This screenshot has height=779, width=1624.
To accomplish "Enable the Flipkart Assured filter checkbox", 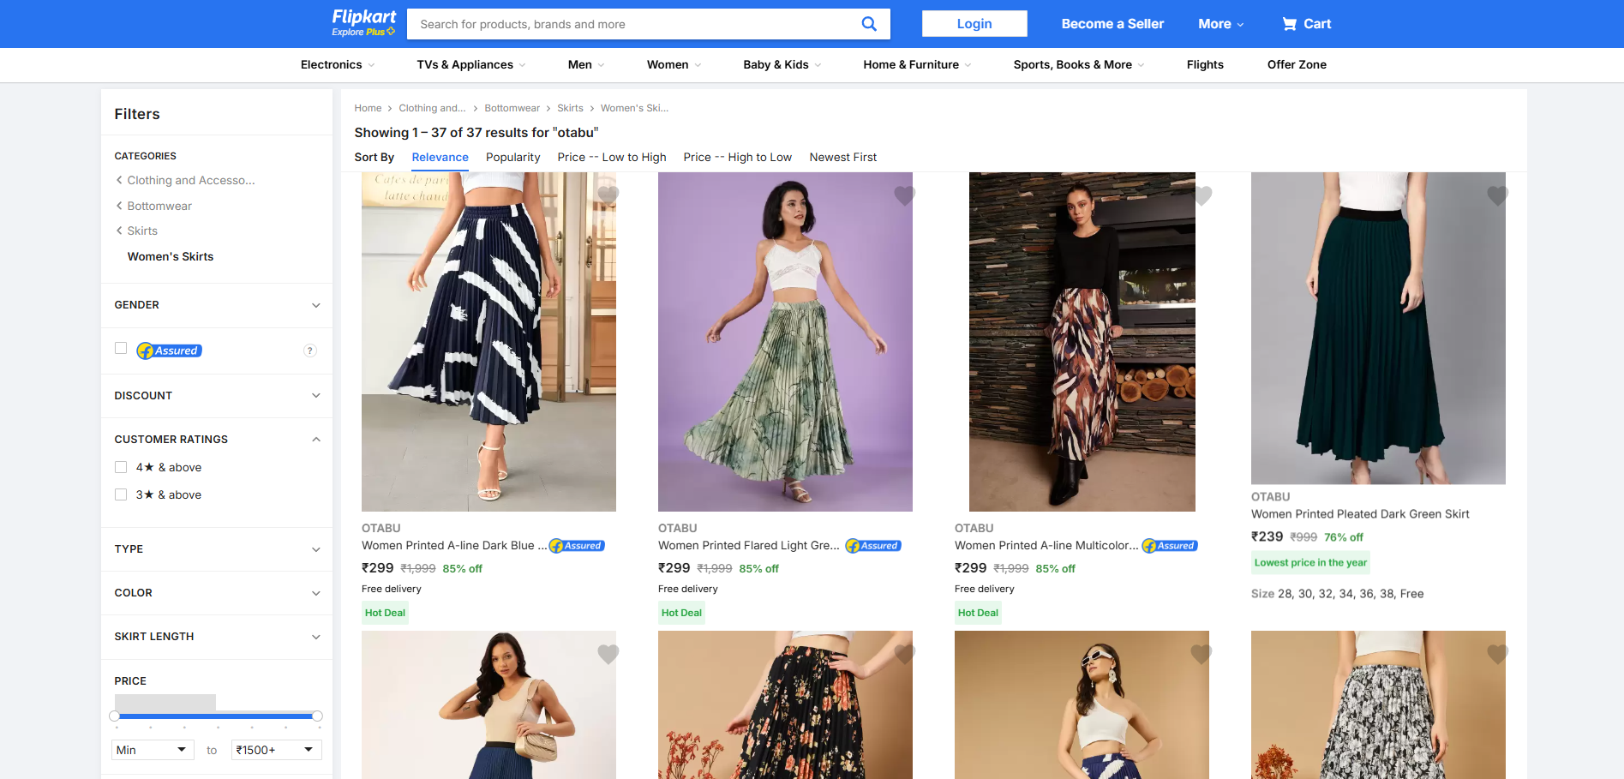I will [121, 348].
